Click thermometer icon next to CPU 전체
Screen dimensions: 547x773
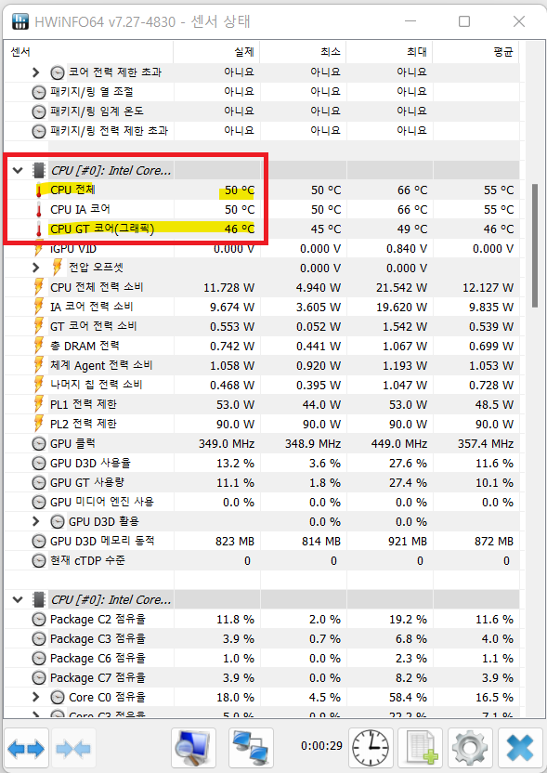(x=39, y=190)
